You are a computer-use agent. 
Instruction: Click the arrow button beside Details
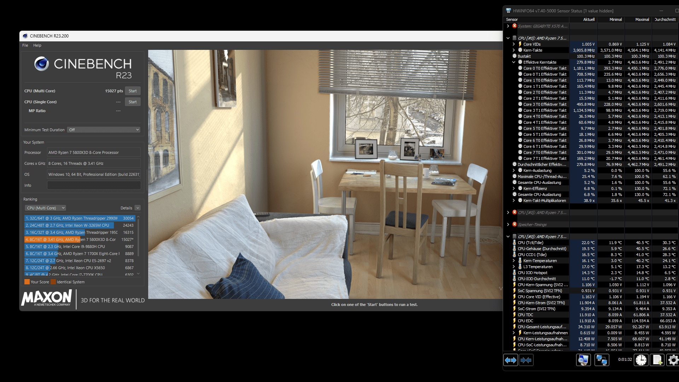[138, 208]
